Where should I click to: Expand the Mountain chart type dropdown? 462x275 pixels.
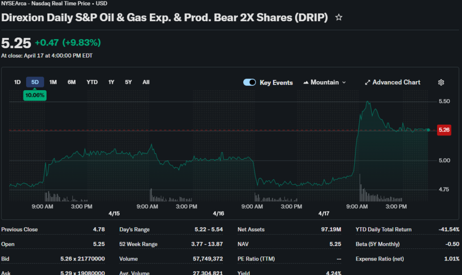[325, 82]
